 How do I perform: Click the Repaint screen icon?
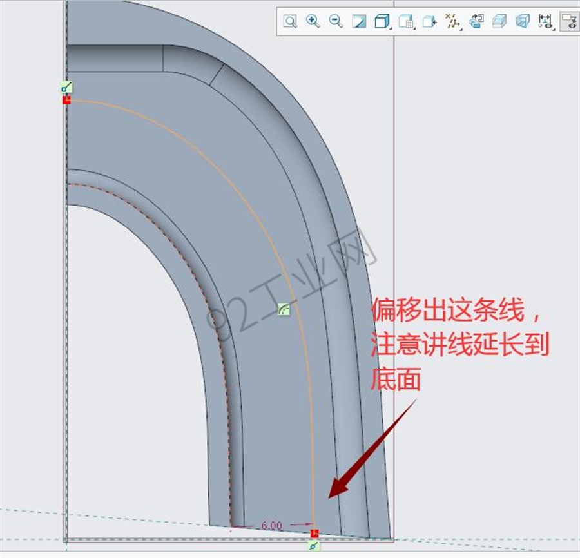tap(359, 21)
